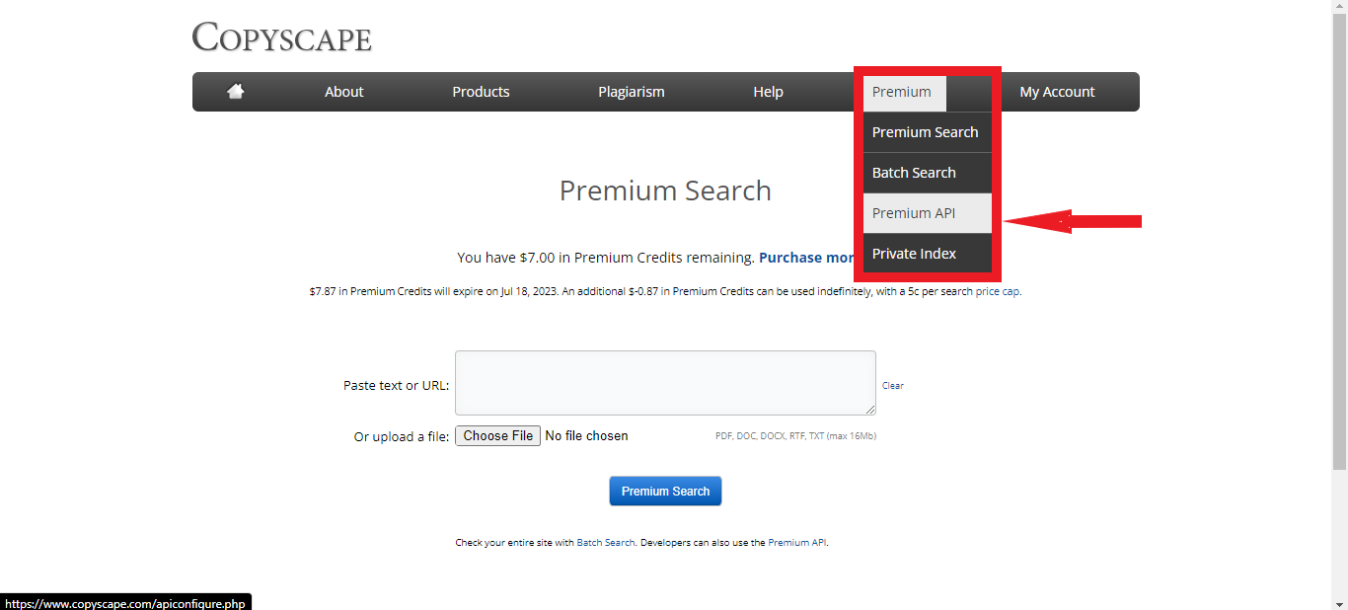Screen dimensions: 1348x610
Task: Focus the Paste text or URL box
Action: click(x=665, y=383)
